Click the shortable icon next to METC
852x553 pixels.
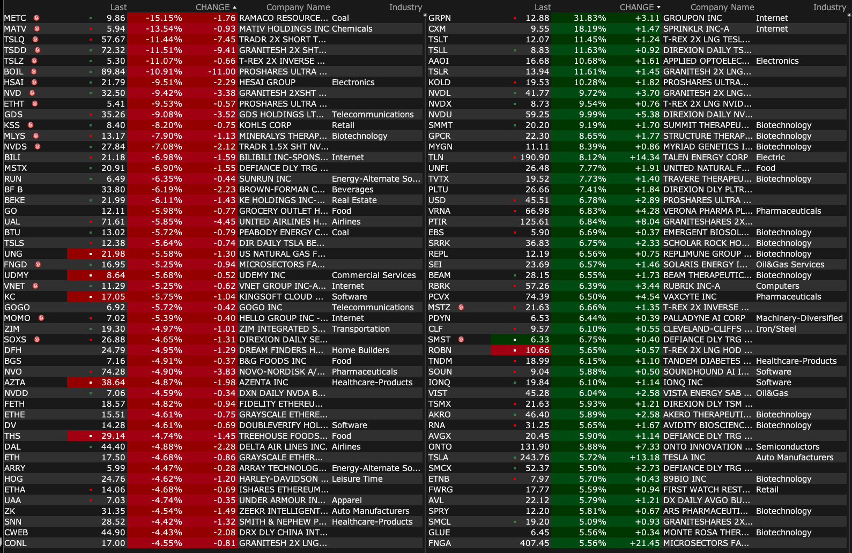[x=36, y=18]
